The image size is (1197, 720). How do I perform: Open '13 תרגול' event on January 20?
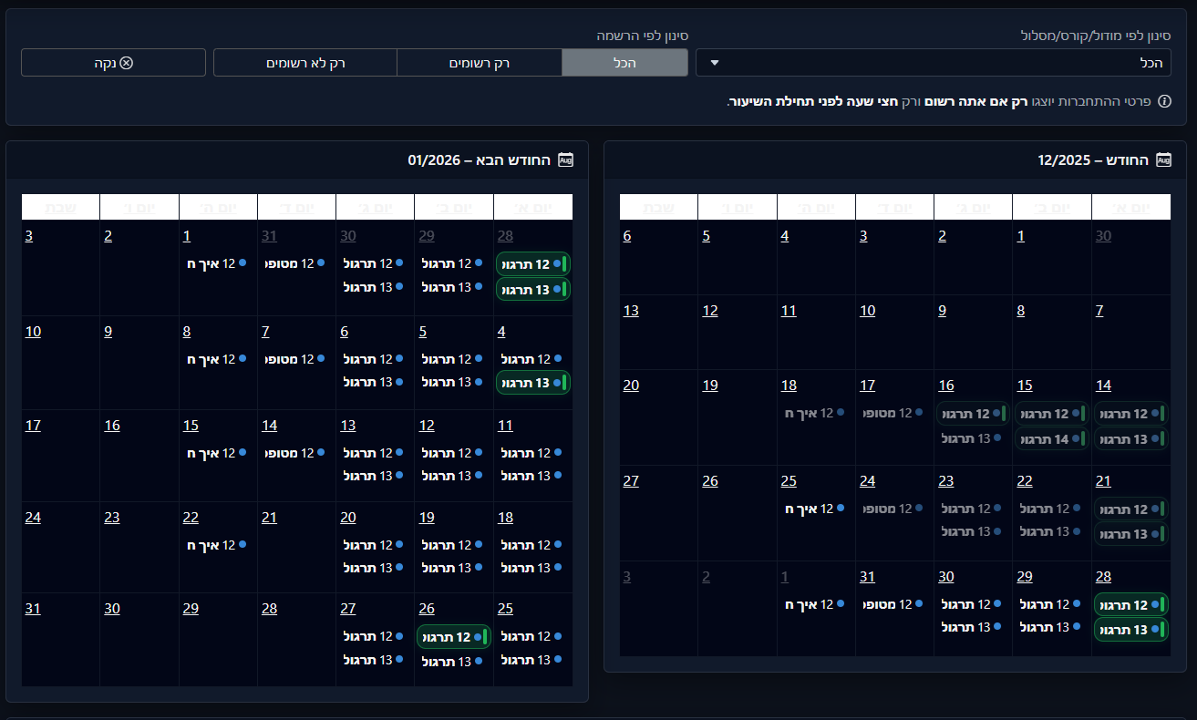375,568
